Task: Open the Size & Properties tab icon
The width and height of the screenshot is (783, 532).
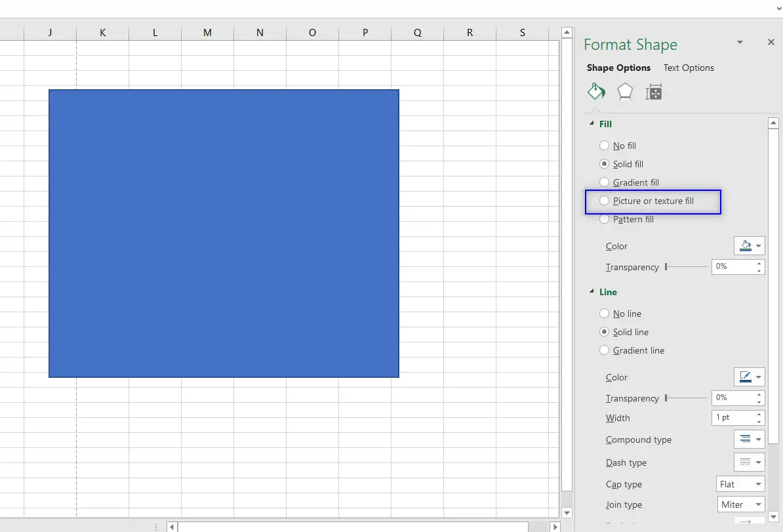Action: [x=653, y=92]
